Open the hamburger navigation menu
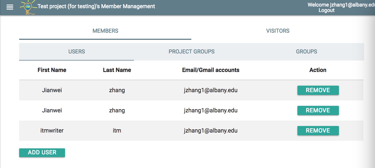The image size is (375, 168). click(x=10, y=7)
